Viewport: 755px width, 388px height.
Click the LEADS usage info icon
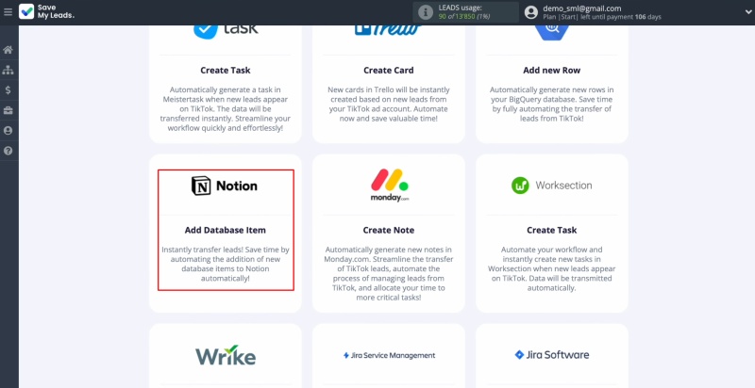(426, 12)
